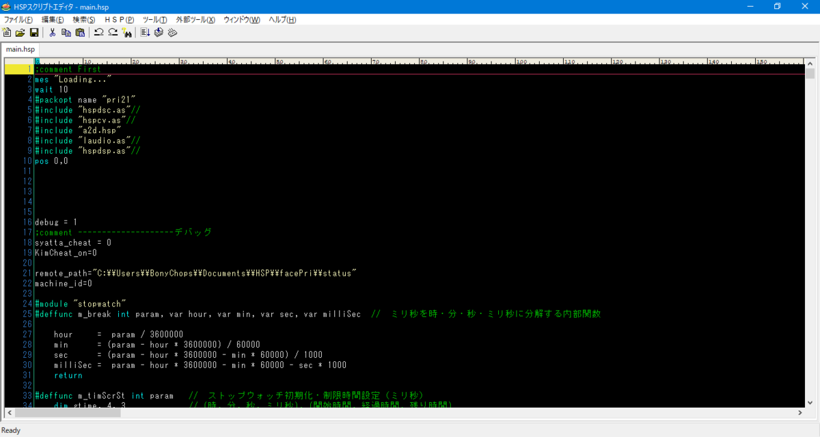Click the remote_path assignment line
The image size is (820, 437).
pyautogui.click(x=196, y=273)
